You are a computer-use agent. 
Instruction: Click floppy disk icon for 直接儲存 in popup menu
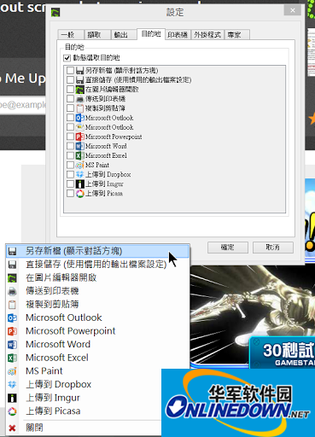[x=12, y=265]
